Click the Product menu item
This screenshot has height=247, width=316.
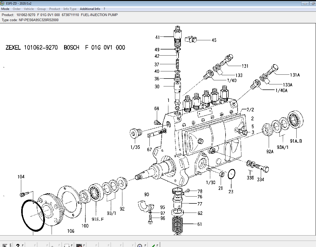pos(55,9)
